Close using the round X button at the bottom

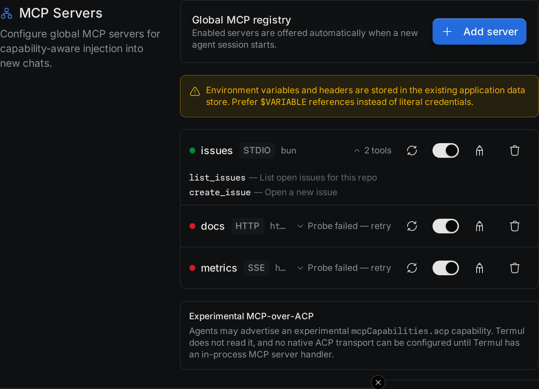(378, 382)
